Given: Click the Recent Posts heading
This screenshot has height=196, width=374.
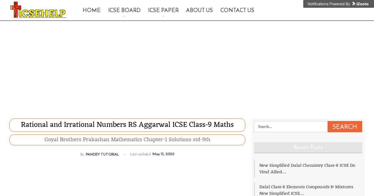Looking at the screenshot, I should pyautogui.click(x=308, y=147).
